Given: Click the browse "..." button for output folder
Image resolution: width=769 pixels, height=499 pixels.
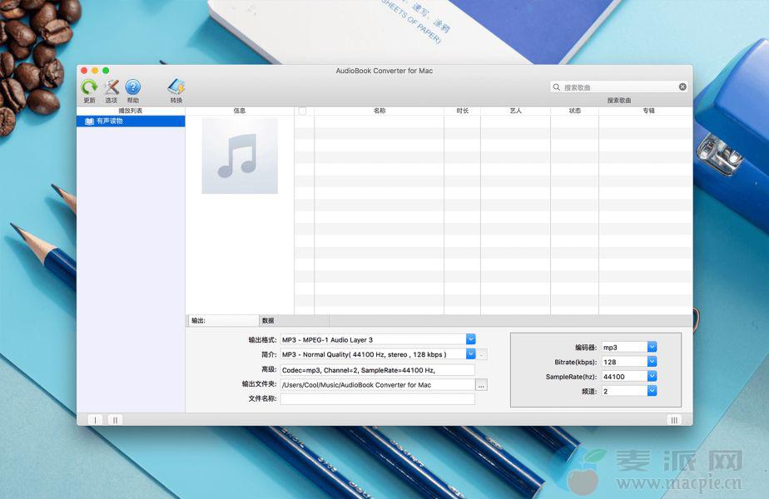Looking at the screenshot, I should (481, 384).
